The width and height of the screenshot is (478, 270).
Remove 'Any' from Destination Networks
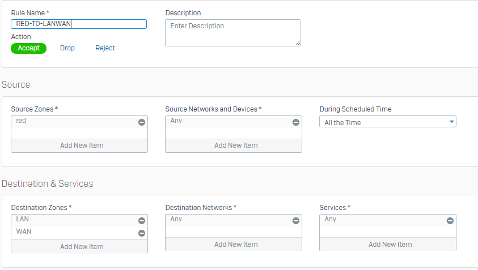point(295,221)
